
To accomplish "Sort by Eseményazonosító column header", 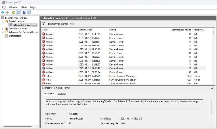I will click(x=177, y=30).
